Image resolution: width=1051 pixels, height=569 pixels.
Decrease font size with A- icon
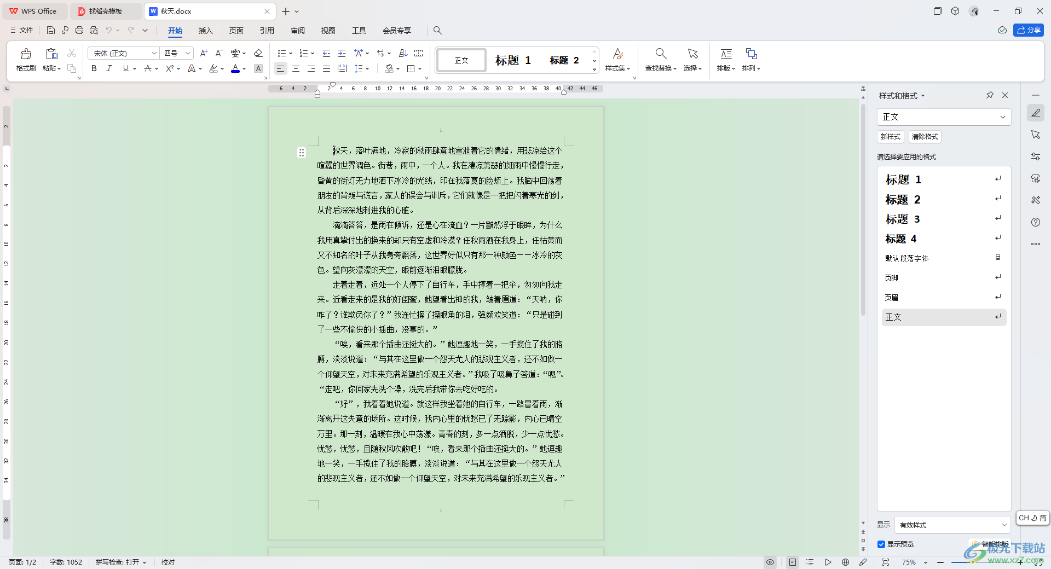(x=219, y=53)
